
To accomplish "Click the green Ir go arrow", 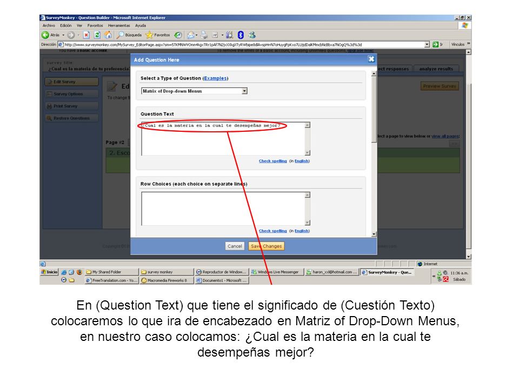I will click(436, 44).
